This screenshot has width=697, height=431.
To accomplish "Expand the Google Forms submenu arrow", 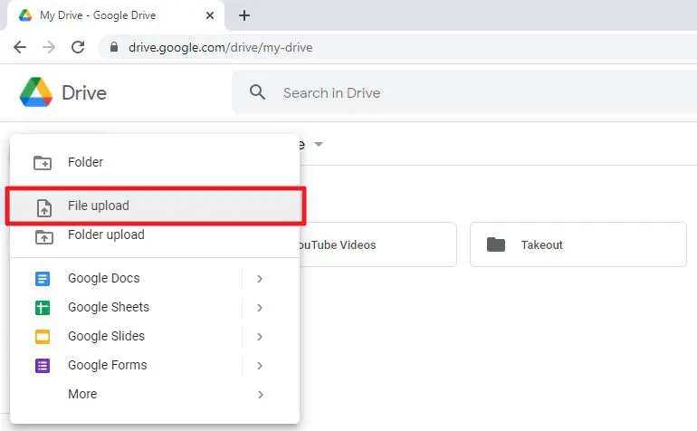I will pyautogui.click(x=260, y=366).
